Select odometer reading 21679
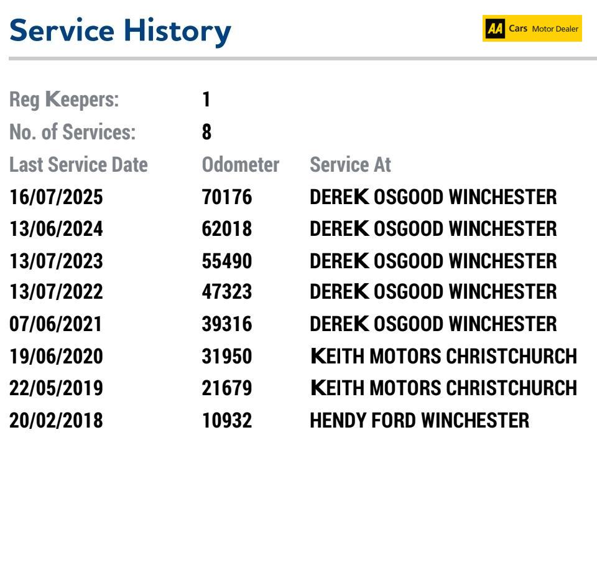 pyautogui.click(x=227, y=388)
